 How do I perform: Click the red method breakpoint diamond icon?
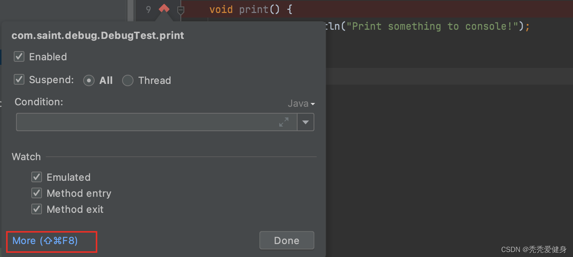coord(164,8)
